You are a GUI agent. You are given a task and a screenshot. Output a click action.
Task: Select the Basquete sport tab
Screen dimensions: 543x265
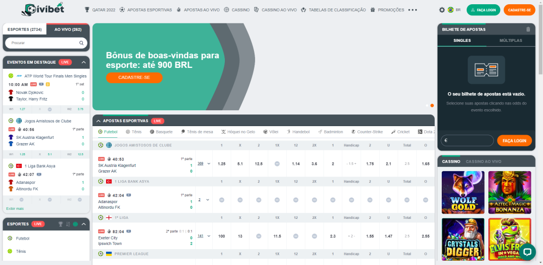[x=161, y=131]
